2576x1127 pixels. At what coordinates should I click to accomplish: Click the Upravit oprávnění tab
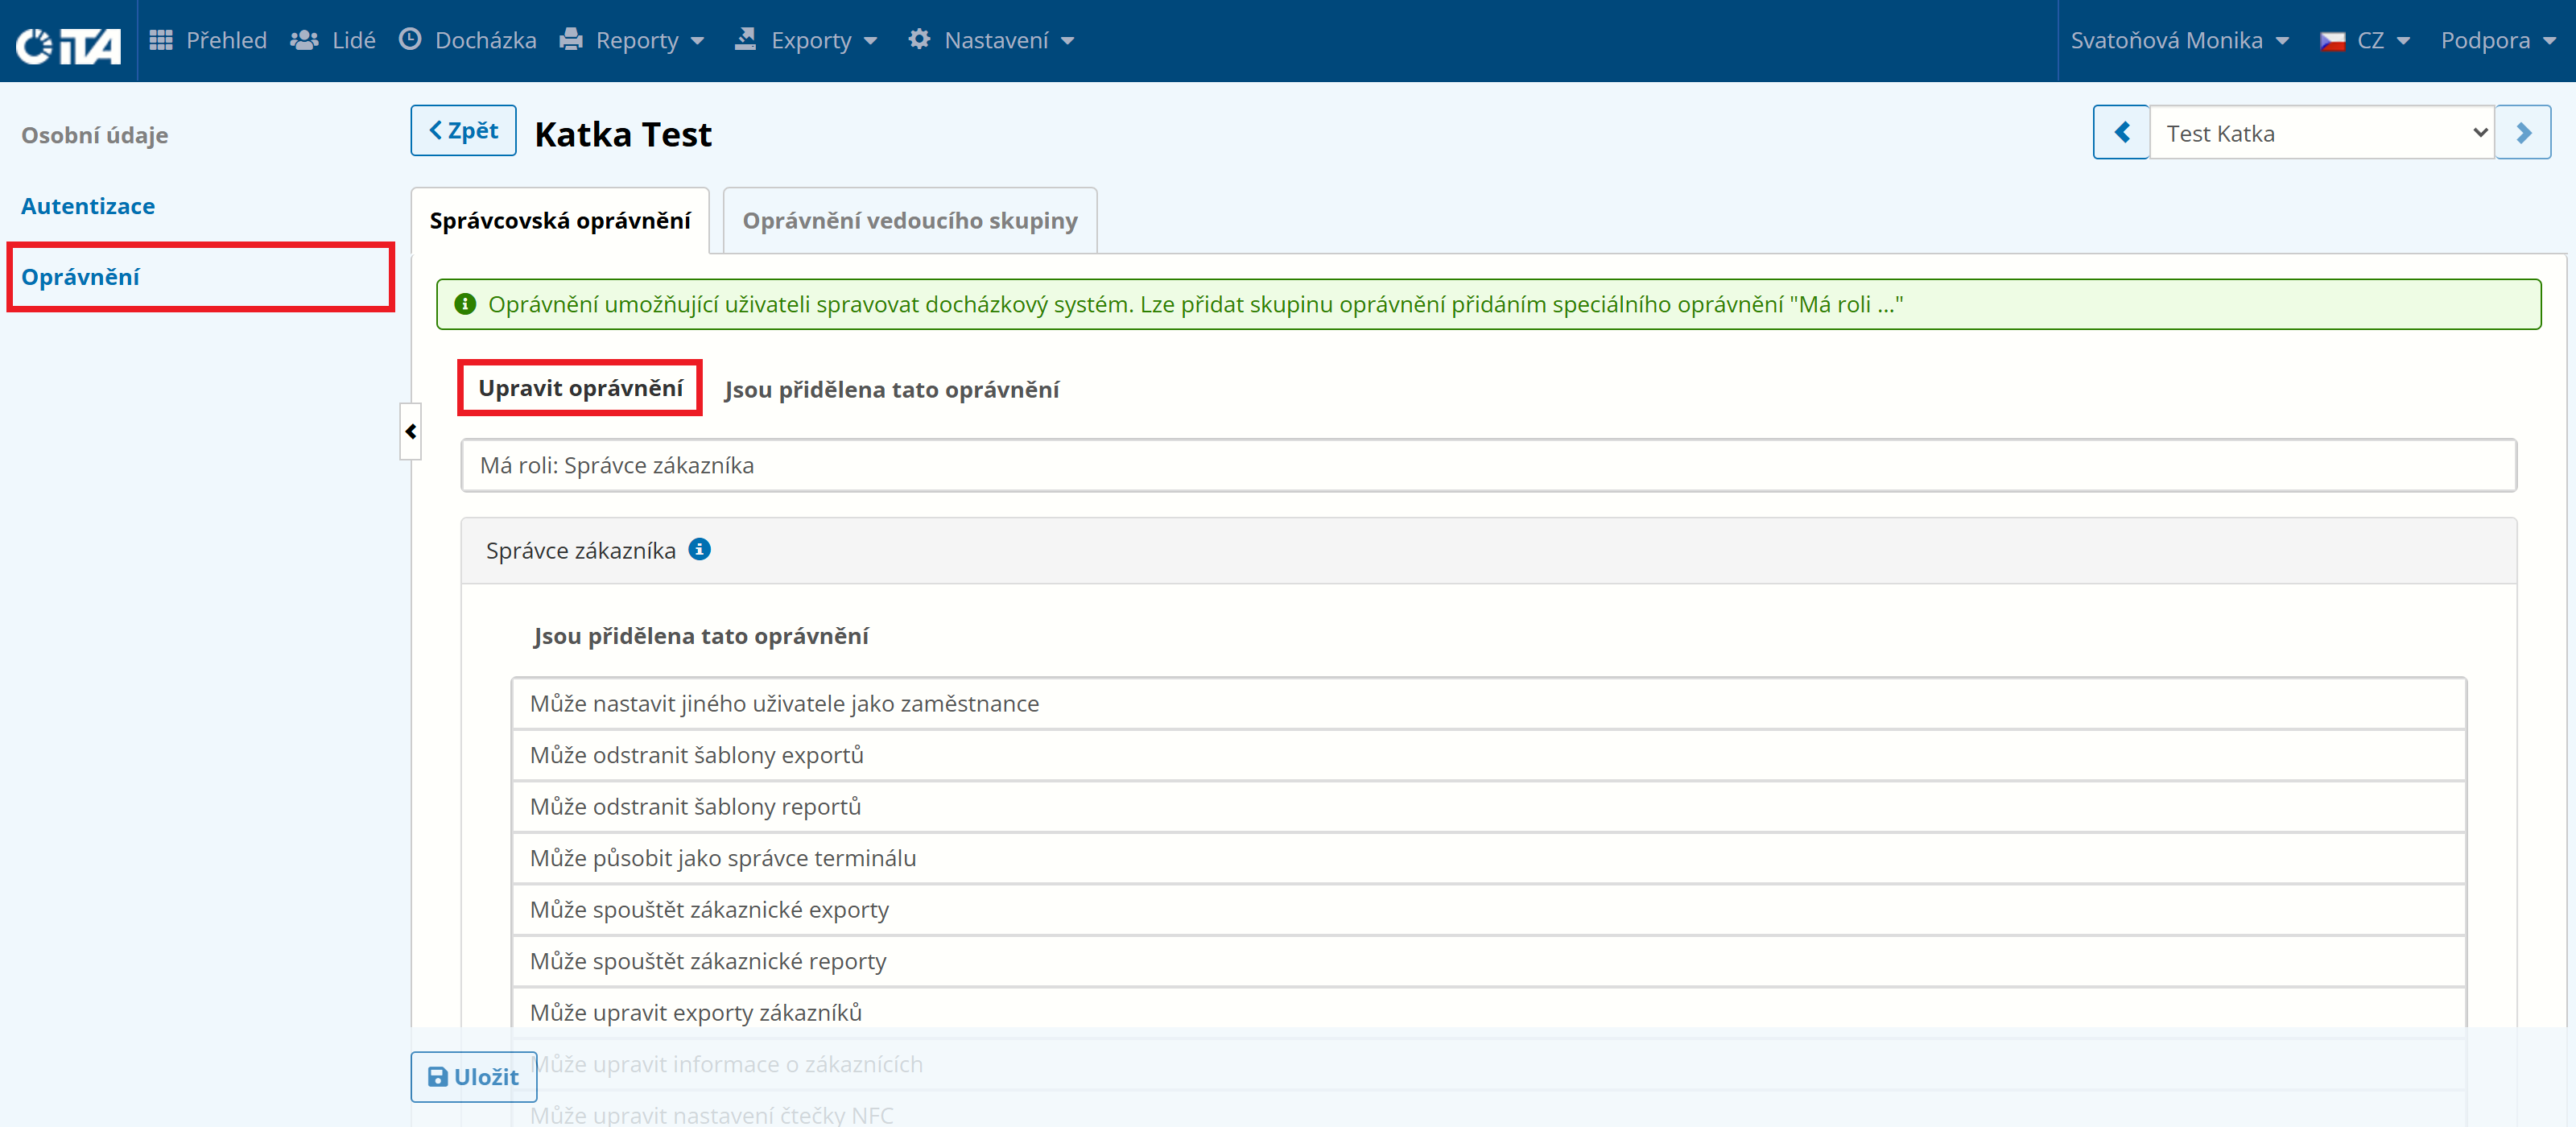580,388
